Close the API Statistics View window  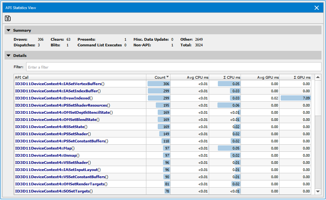coord(317,8)
